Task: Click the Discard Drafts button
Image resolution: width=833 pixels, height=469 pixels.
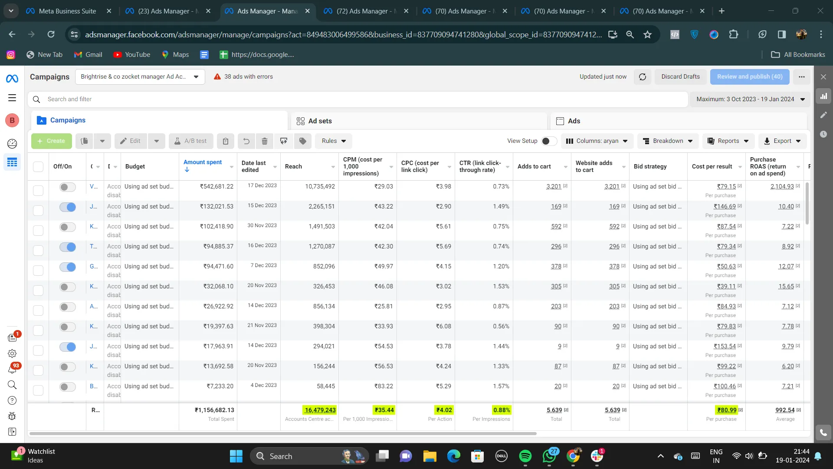Action: (x=680, y=77)
